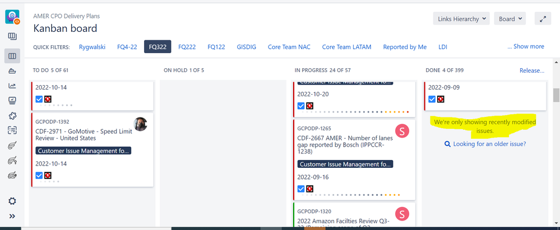This screenshot has width=560, height=230.
Task: Click blue task icon on GCPODP-1265 card
Action: [301, 189]
